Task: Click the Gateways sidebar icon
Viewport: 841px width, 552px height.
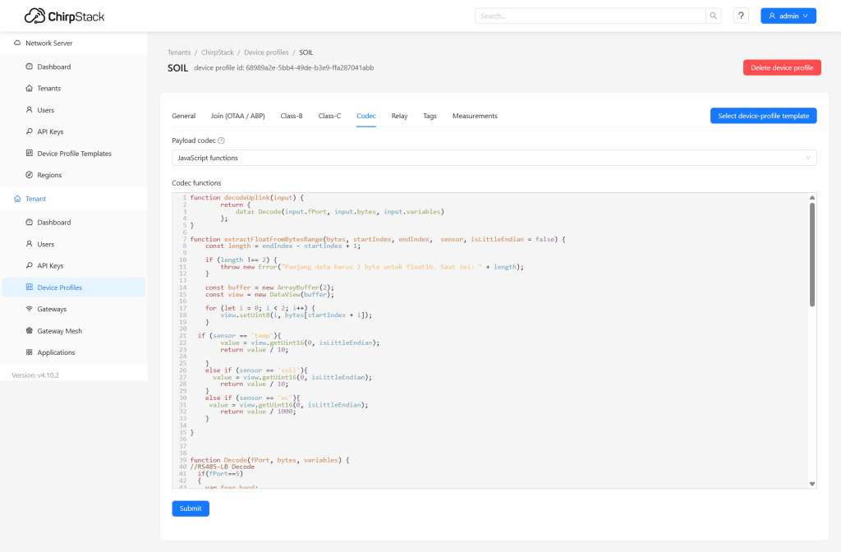Action: click(x=30, y=309)
